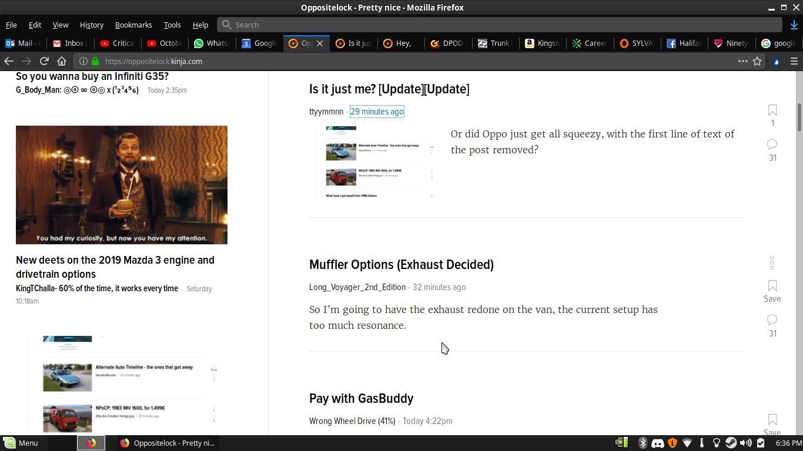Open the Help menu

pos(200,25)
